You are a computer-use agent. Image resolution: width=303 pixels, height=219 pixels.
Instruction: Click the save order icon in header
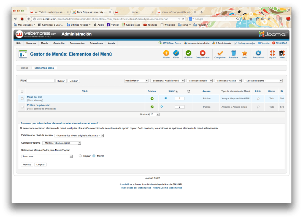[189, 91]
